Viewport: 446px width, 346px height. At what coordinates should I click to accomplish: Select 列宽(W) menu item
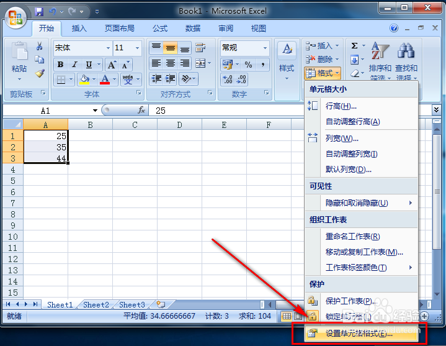coord(361,139)
